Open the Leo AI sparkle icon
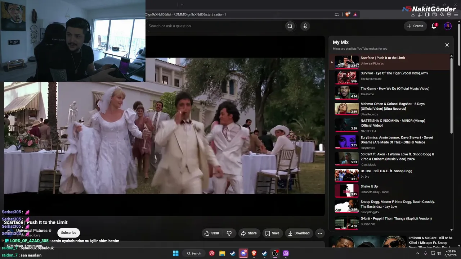This screenshot has width=461, height=259. click(x=442, y=14)
